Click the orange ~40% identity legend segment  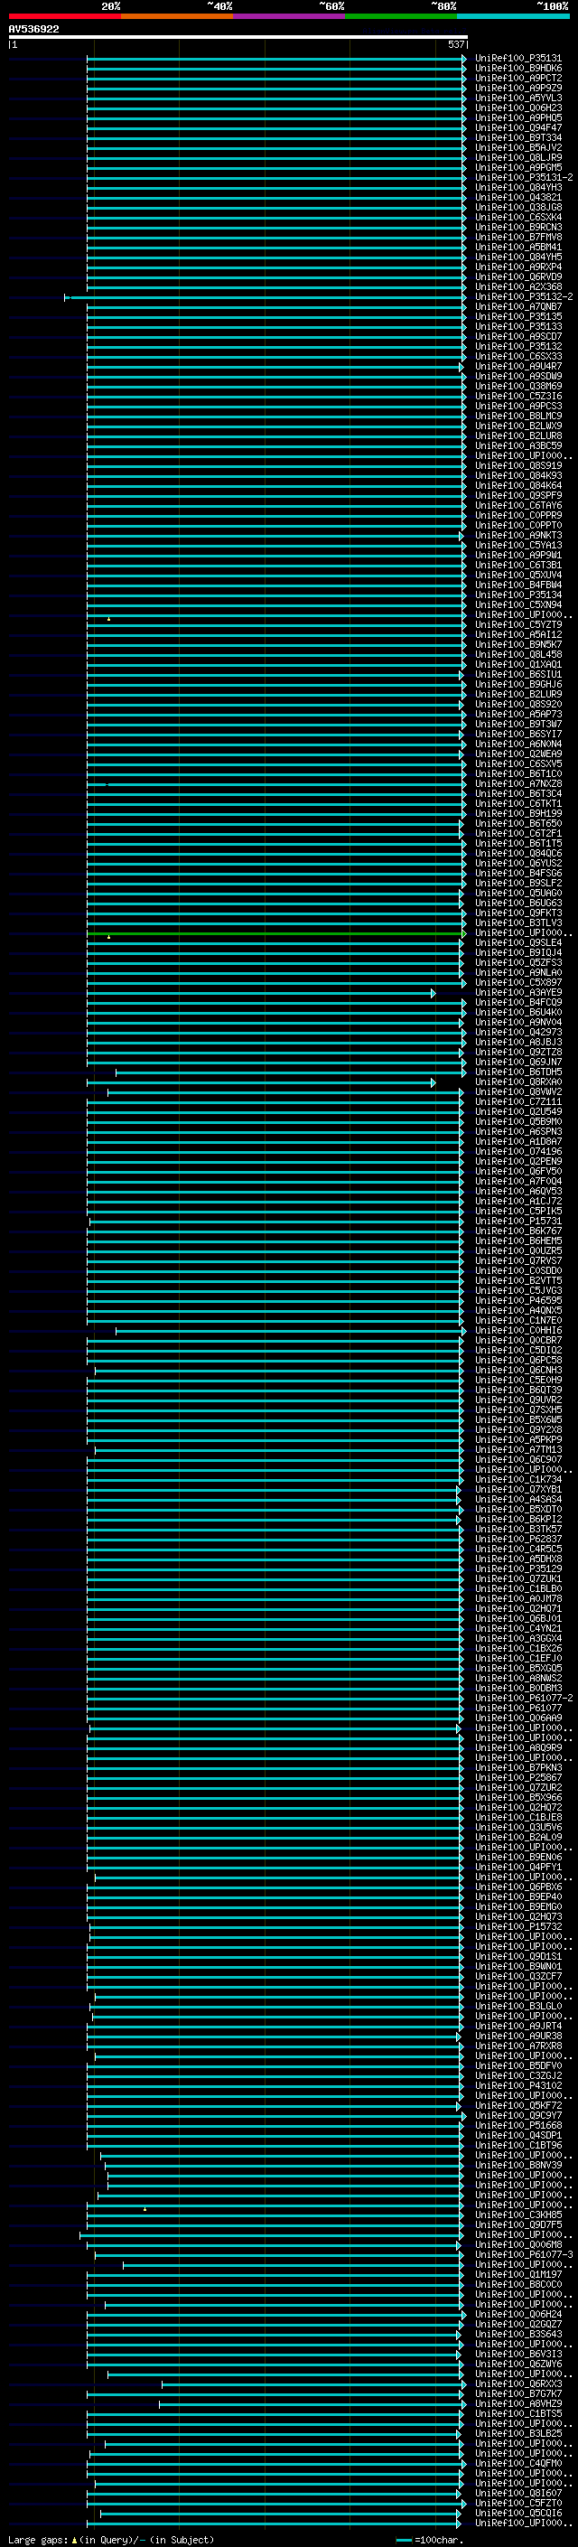(x=177, y=16)
